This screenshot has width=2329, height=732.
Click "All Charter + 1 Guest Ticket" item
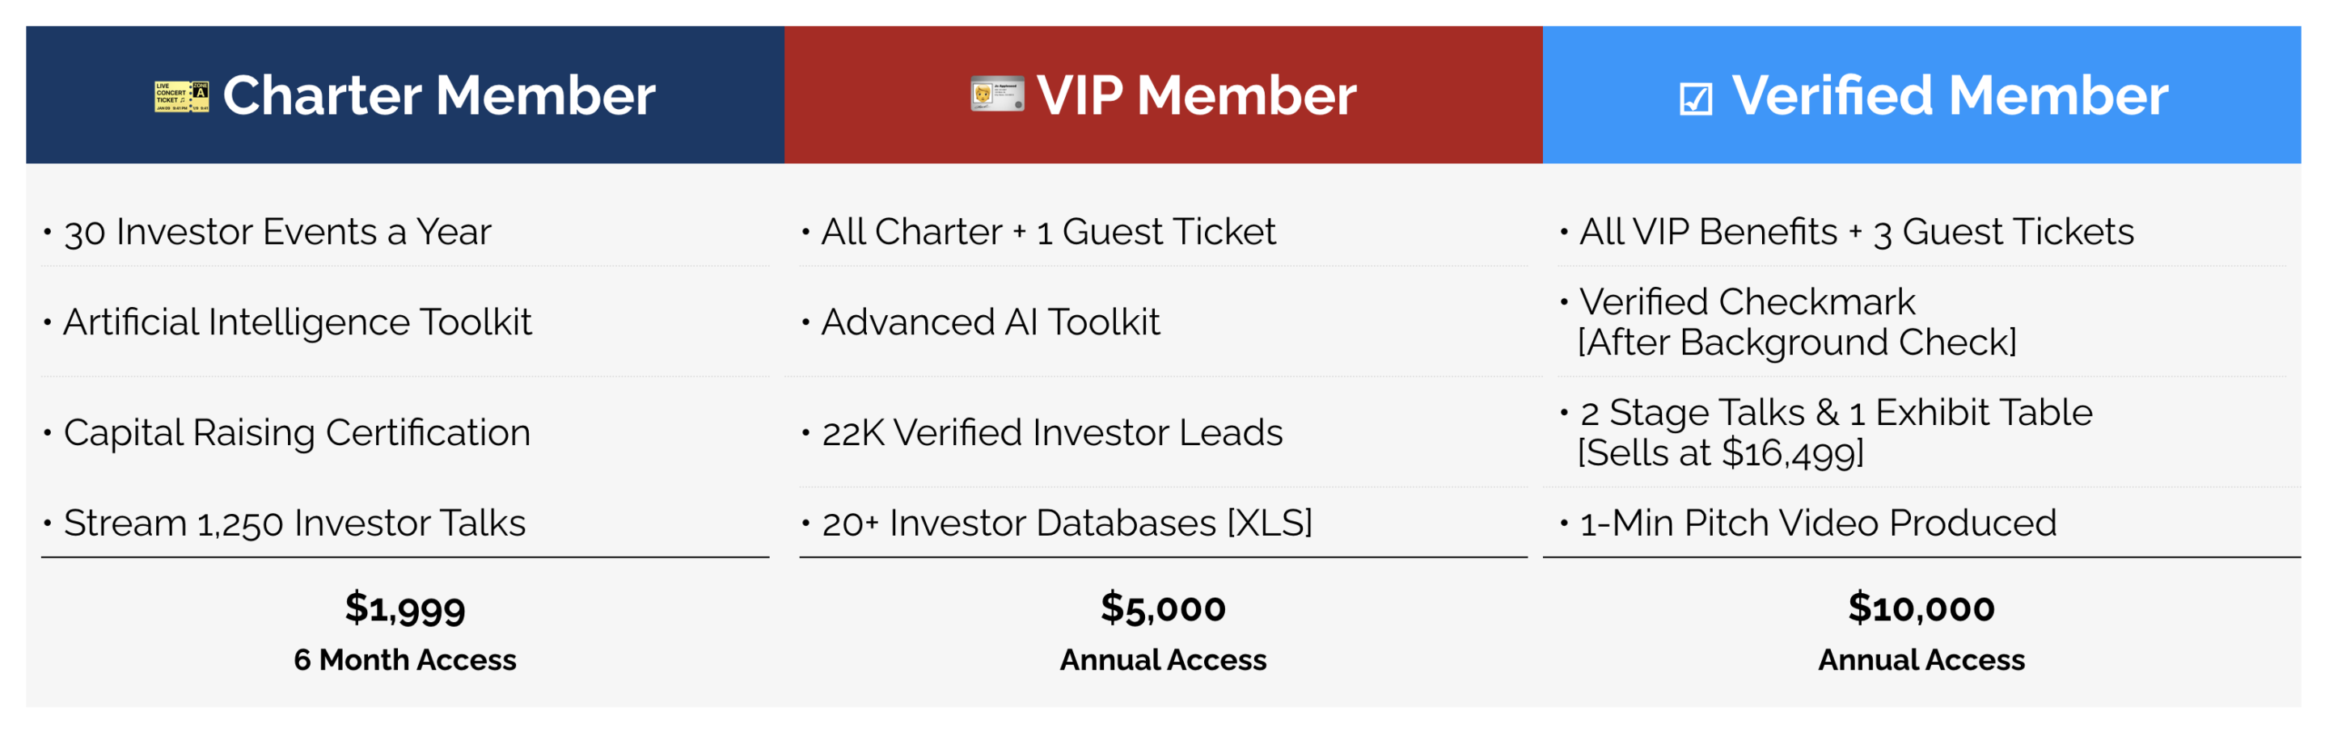[1048, 232]
